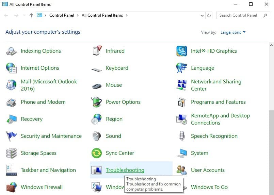
Task: Click the vertical scrollbar thumb
Action: tap(271, 152)
